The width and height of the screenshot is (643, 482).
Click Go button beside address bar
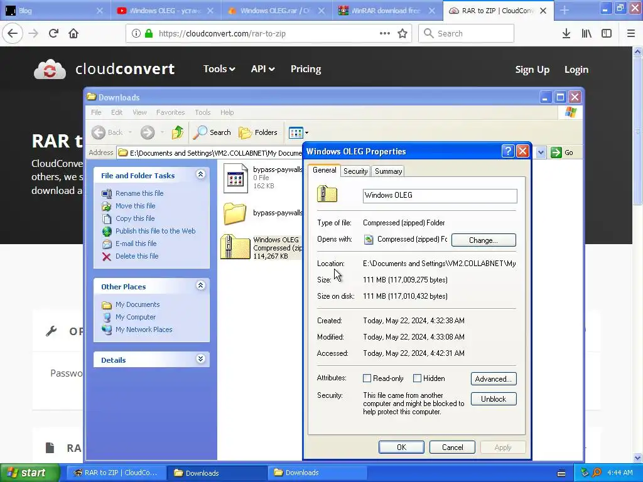[x=562, y=153]
